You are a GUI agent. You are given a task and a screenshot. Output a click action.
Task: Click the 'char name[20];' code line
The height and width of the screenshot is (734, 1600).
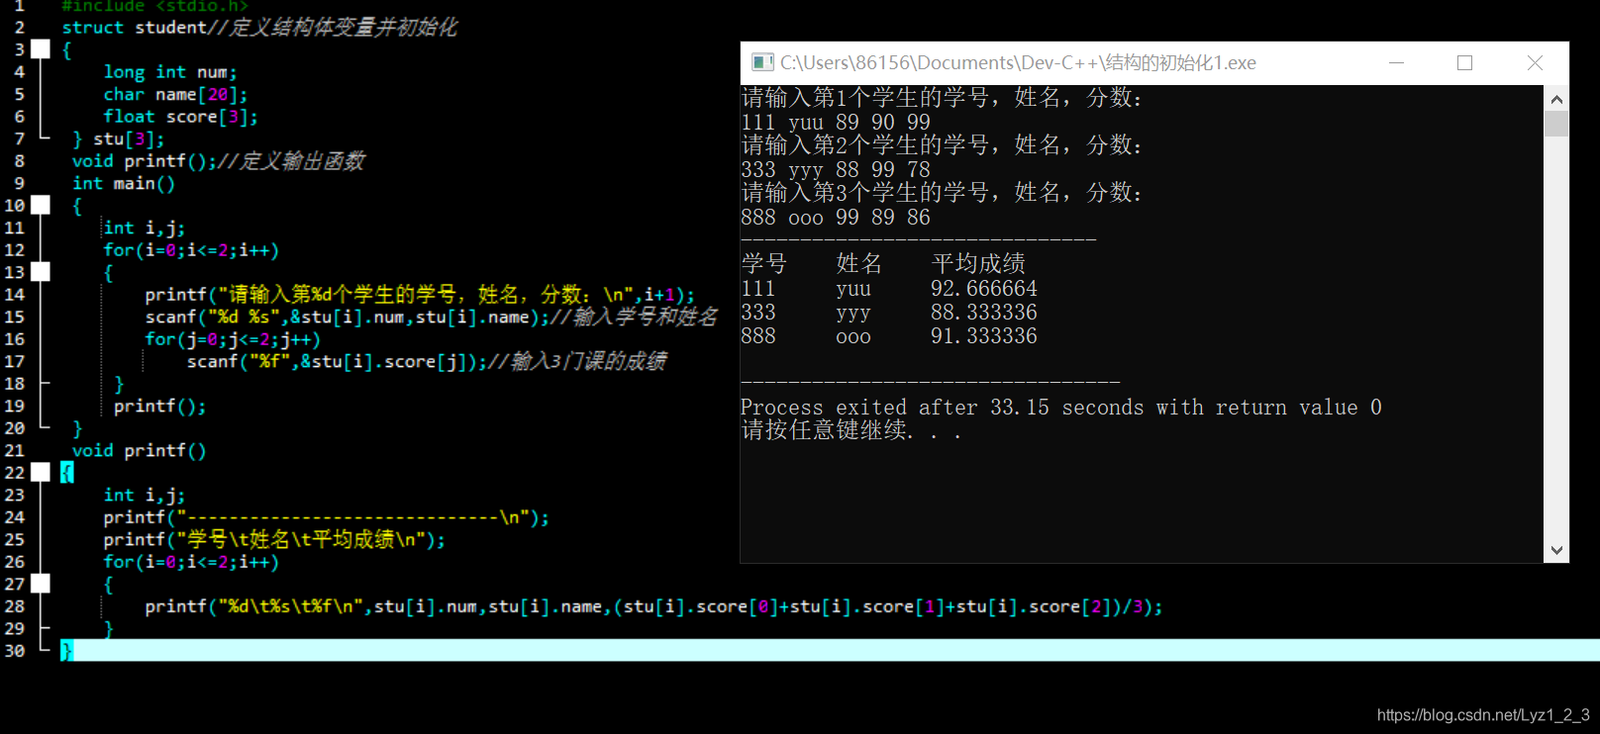(175, 94)
